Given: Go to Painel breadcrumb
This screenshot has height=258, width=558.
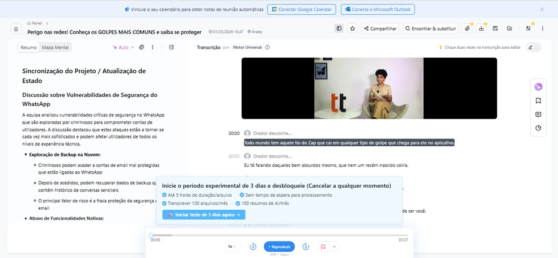Looking at the screenshot, I should pos(35,23).
